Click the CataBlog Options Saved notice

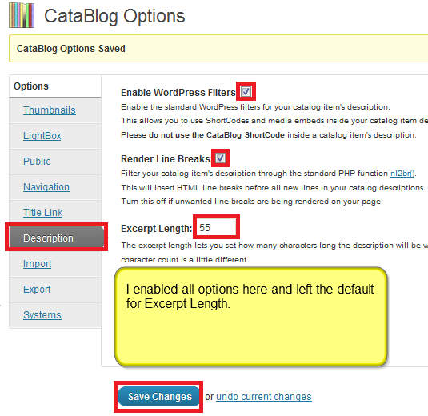pos(218,49)
